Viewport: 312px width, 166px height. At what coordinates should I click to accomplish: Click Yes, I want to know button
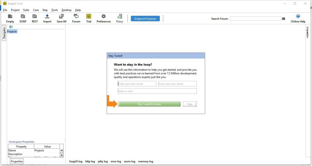click(149, 104)
